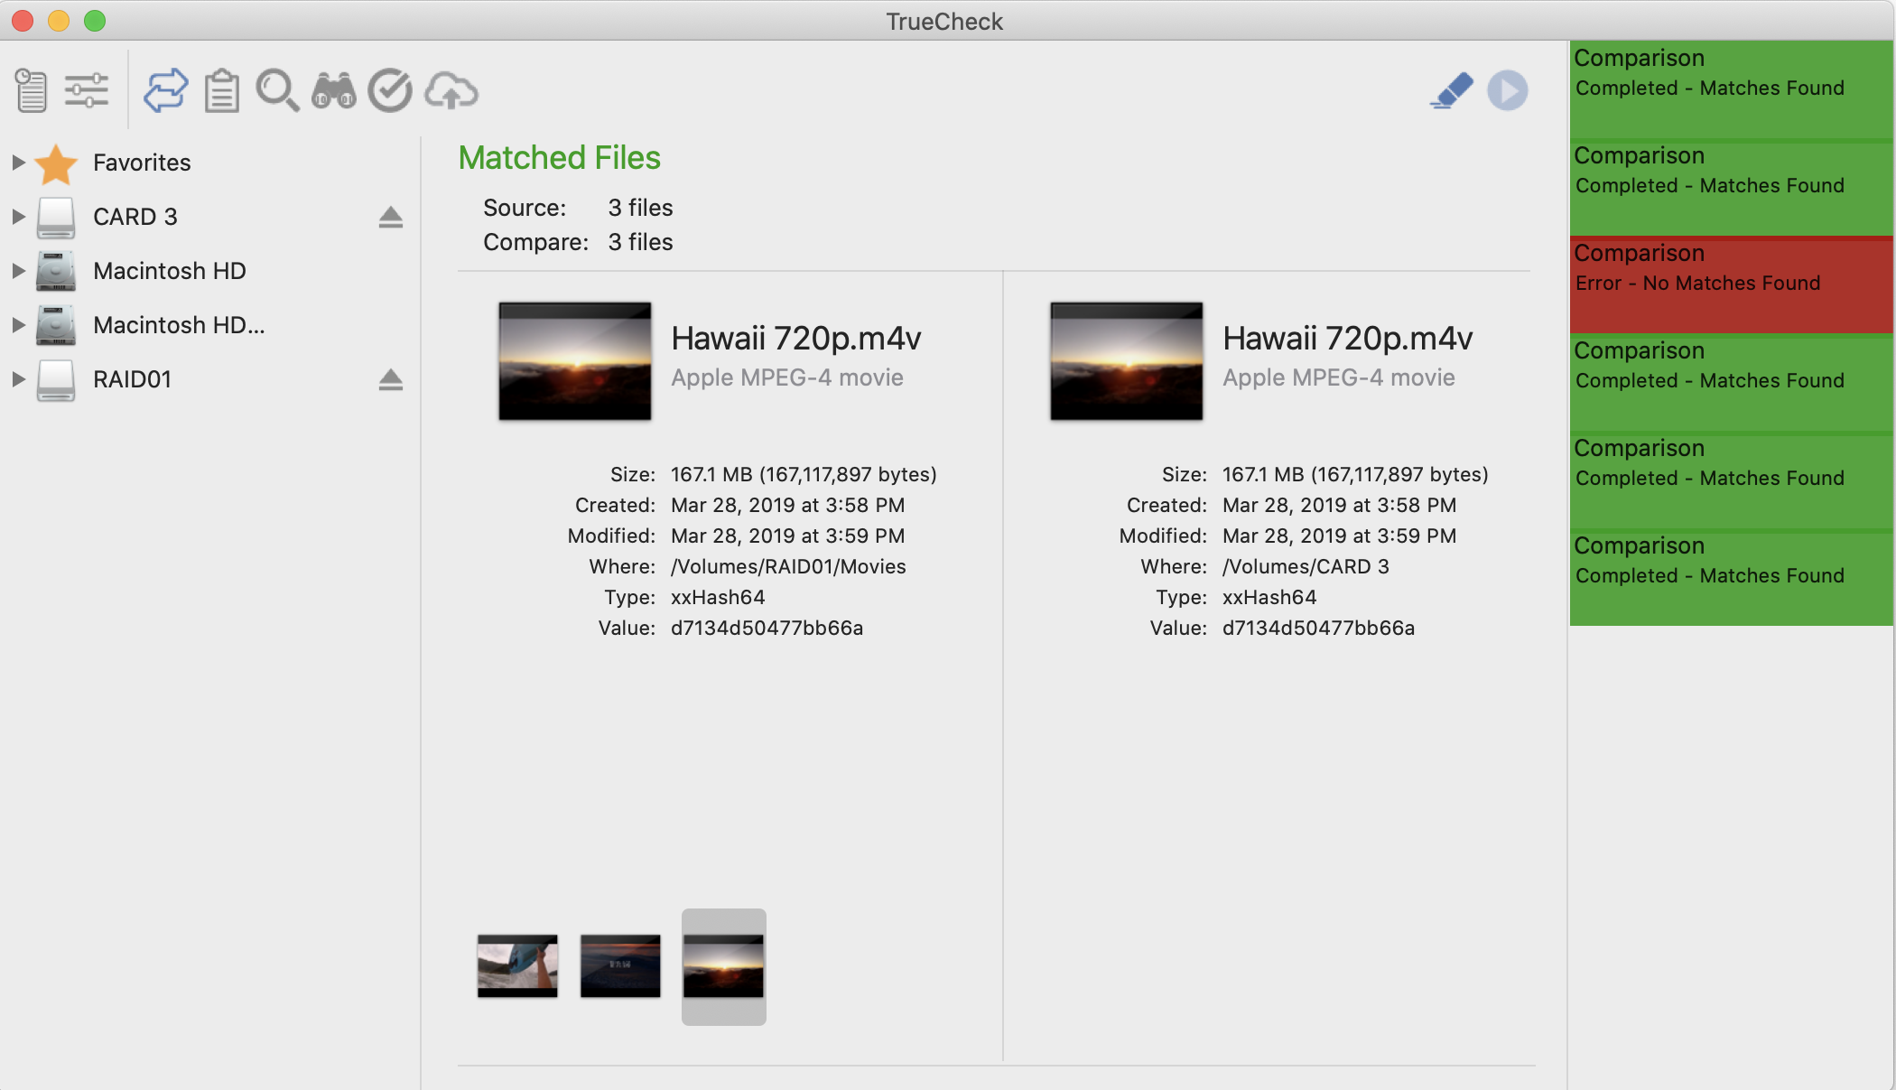Eject the CARD 3 volume

coord(390,217)
